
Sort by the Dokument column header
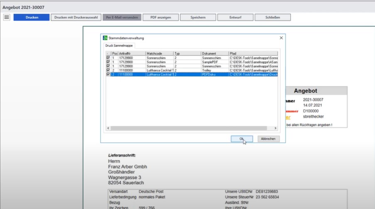(x=215, y=54)
